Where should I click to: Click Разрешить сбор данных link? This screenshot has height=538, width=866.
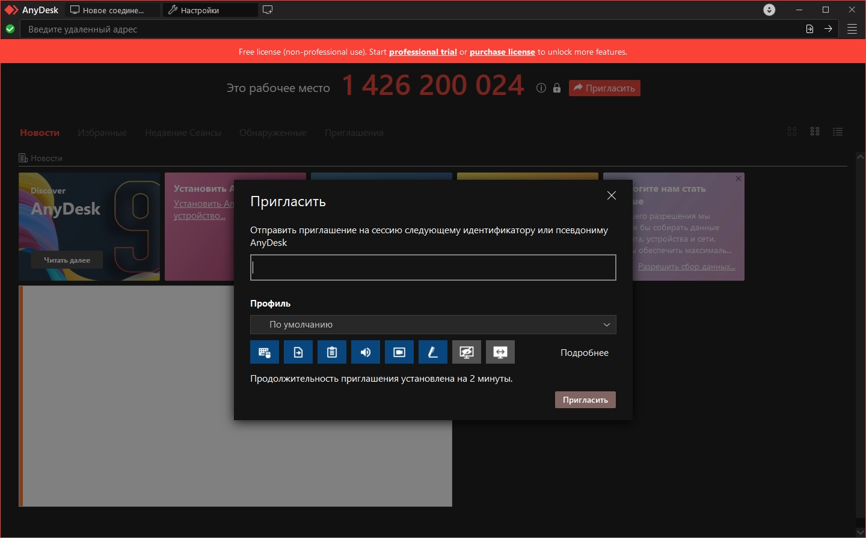687,266
